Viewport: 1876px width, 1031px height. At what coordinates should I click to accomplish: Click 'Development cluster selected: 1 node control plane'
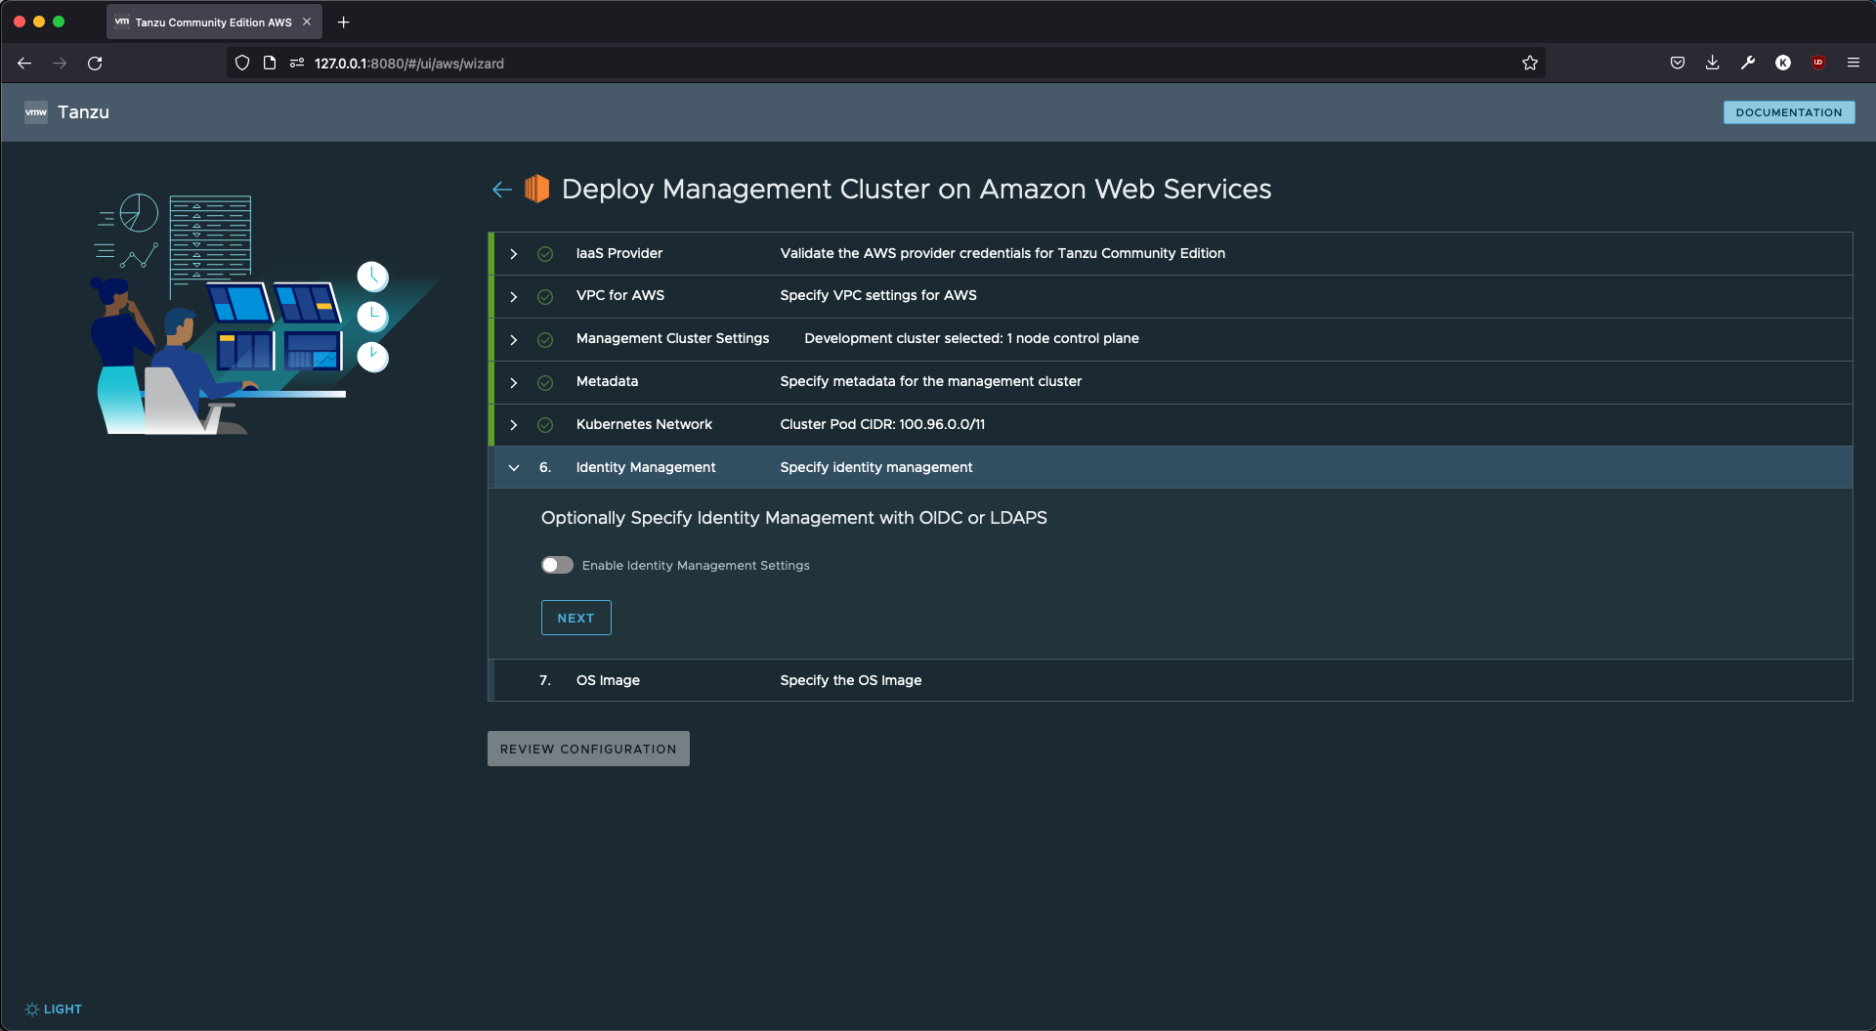click(x=971, y=338)
